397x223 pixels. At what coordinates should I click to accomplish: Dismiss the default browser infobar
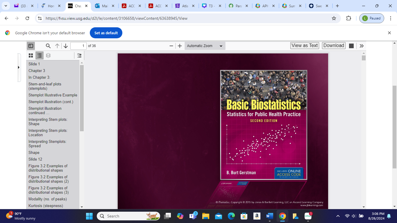(x=389, y=33)
